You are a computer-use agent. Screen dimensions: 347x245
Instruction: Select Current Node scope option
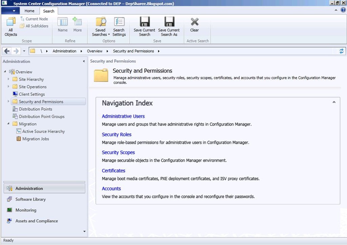[x=34, y=19]
